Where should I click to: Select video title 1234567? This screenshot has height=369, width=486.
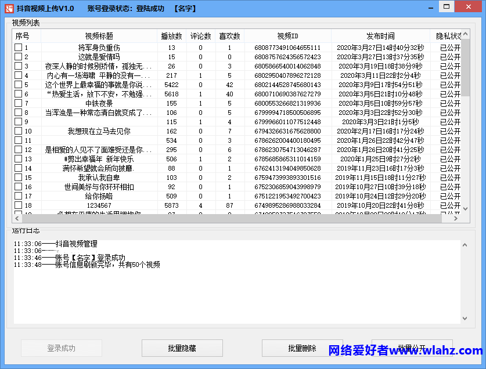point(99,205)
